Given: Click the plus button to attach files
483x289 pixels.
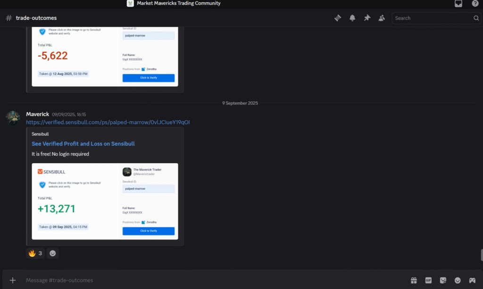Looking at the screenshot, I should pos(13,280).
